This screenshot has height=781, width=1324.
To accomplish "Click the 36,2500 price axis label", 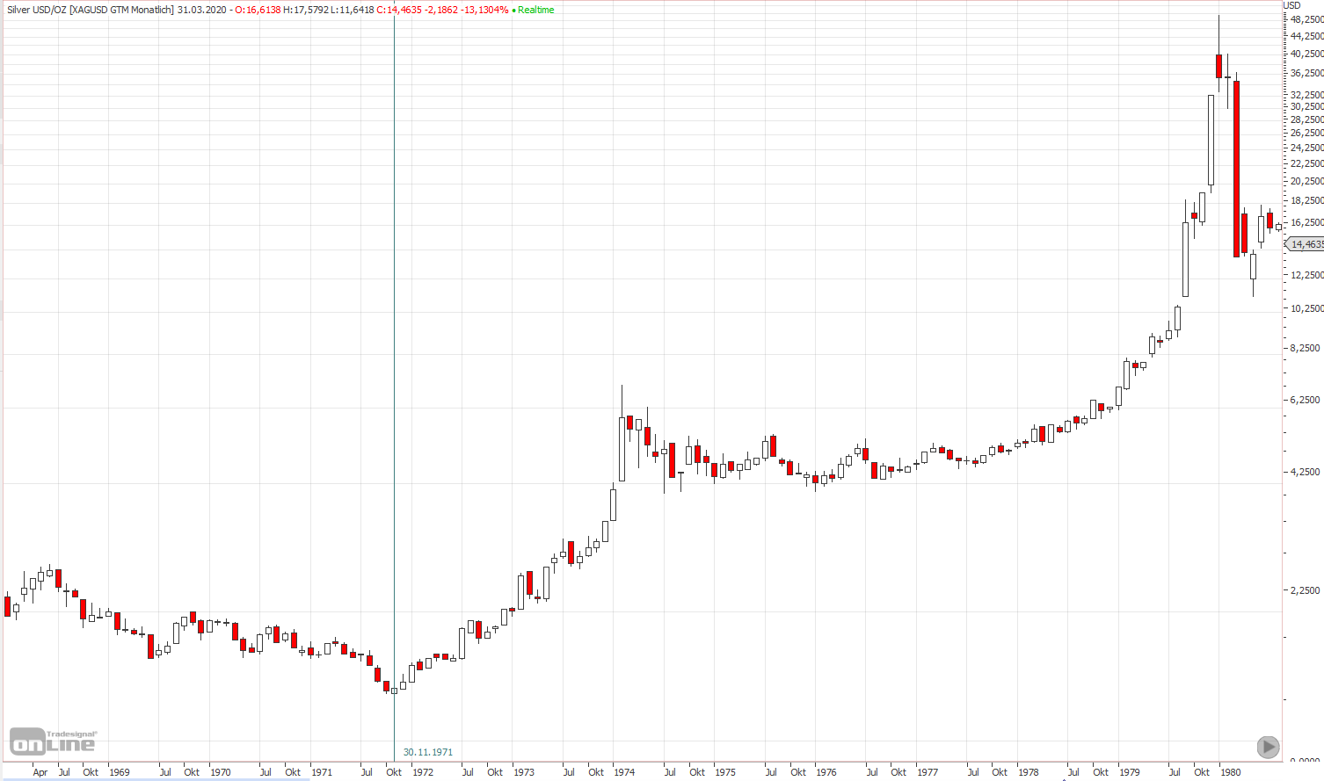I will click(x=1307, y=73).
